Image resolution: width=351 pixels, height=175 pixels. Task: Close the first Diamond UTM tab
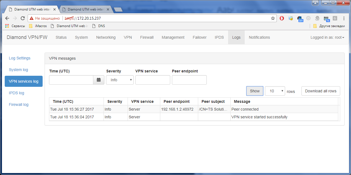click(55, 9)
